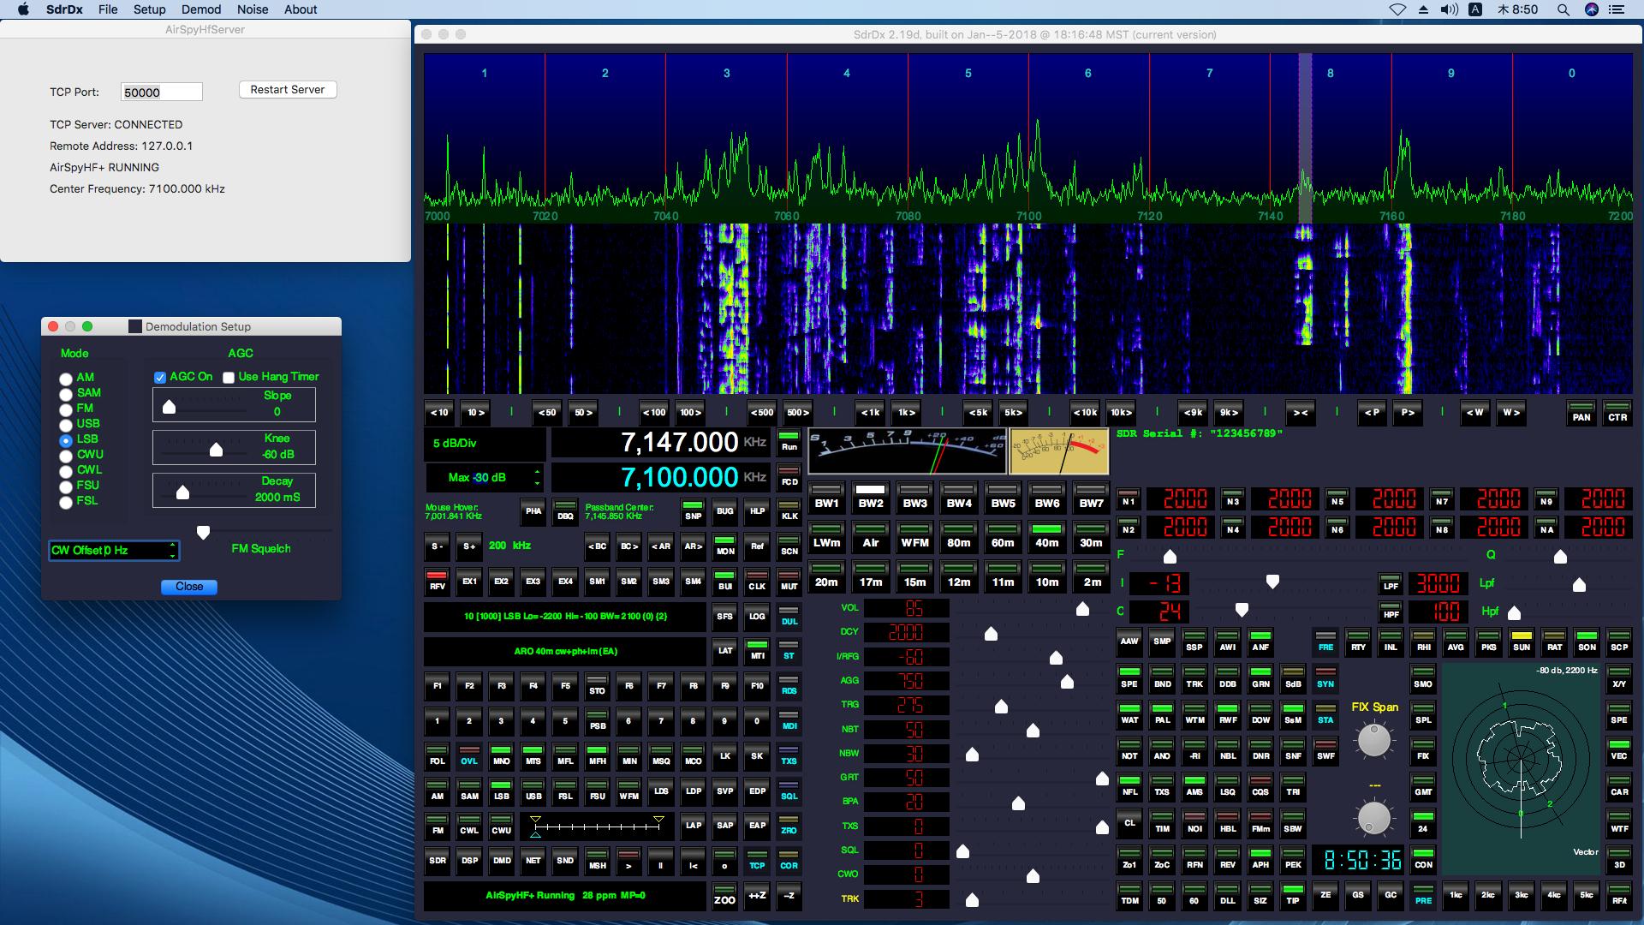The image size is (1644, 925).
Task: Click the Wi-Fi icon in the menu bar
Action: point(1397,9)
